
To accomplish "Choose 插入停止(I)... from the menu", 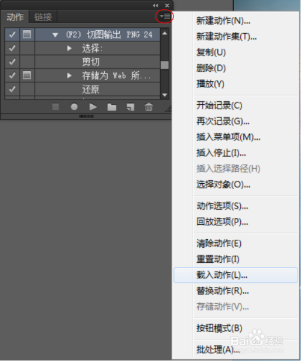I will (x=236, y=153).
